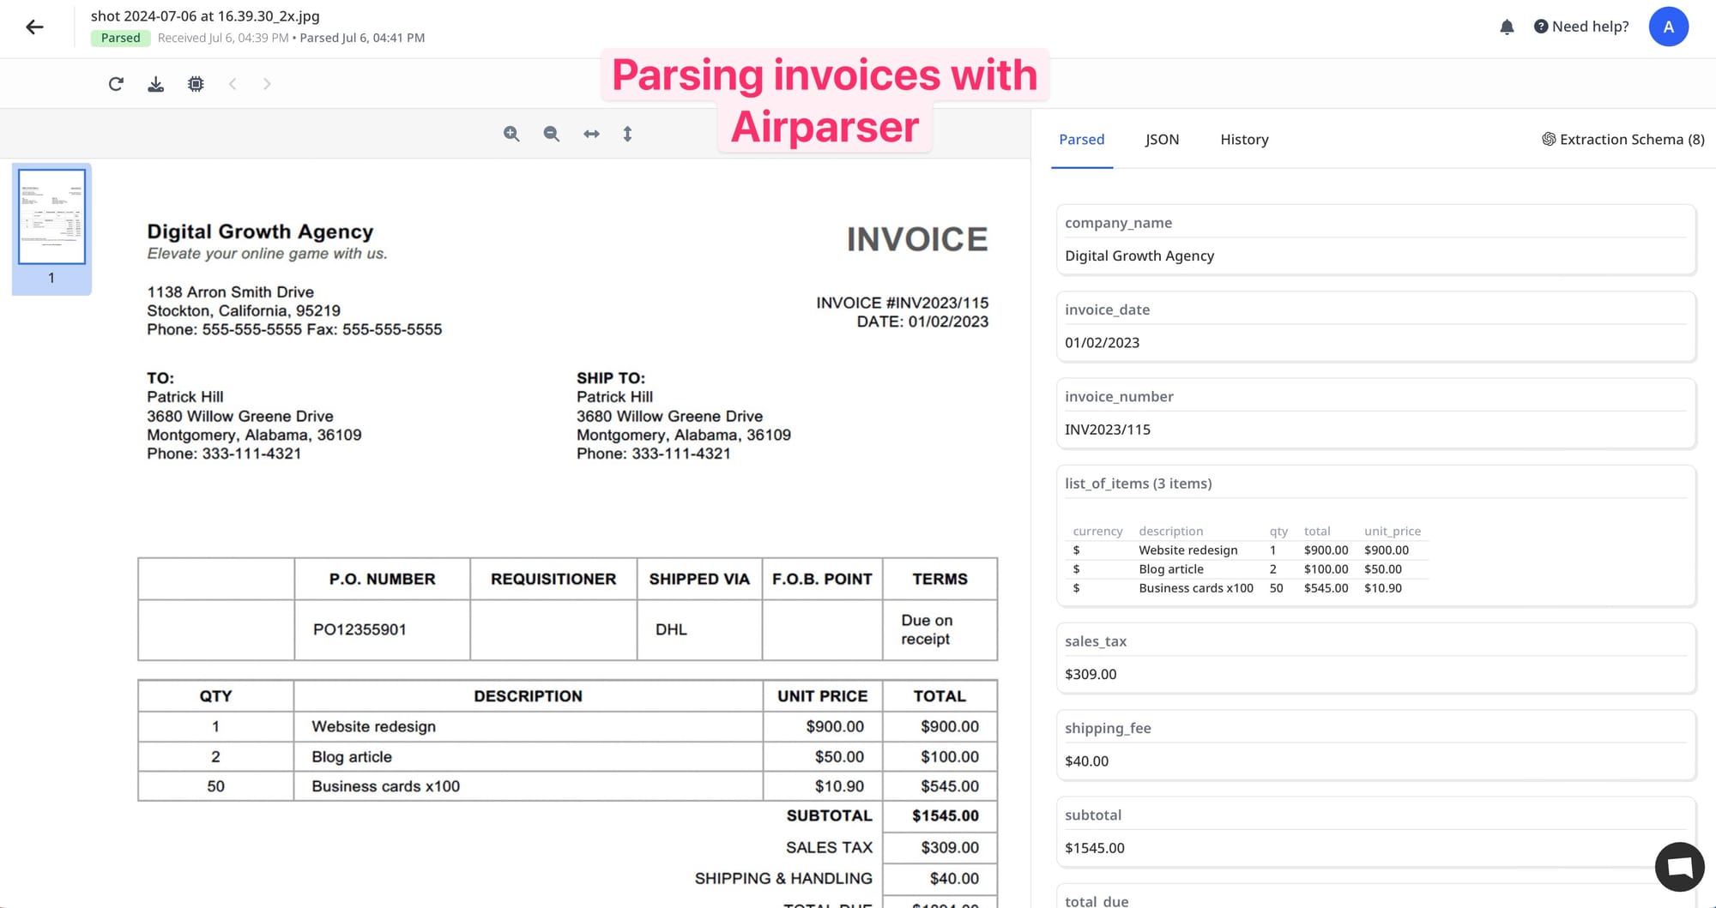Click the refresh/reparse icon
1716x908 pixels.
tap(116, 84)
